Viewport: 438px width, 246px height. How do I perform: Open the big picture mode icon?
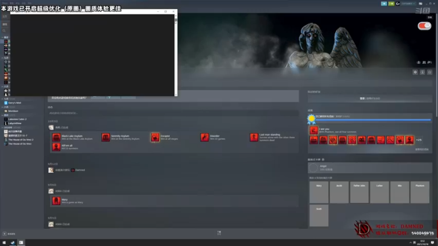[420, 4]
